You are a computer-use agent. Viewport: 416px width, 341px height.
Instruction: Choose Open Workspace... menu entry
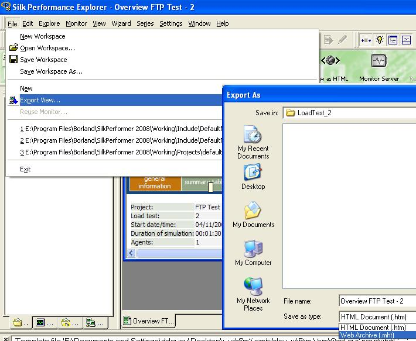tap(47, 48)
